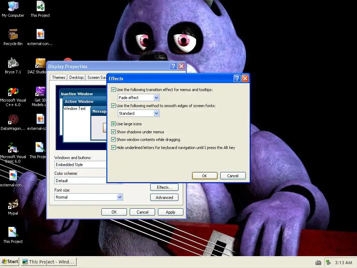This screenshot has width=357, height=268.
Task: Click OK in the Effects dialog
Action: coord(205,176)
